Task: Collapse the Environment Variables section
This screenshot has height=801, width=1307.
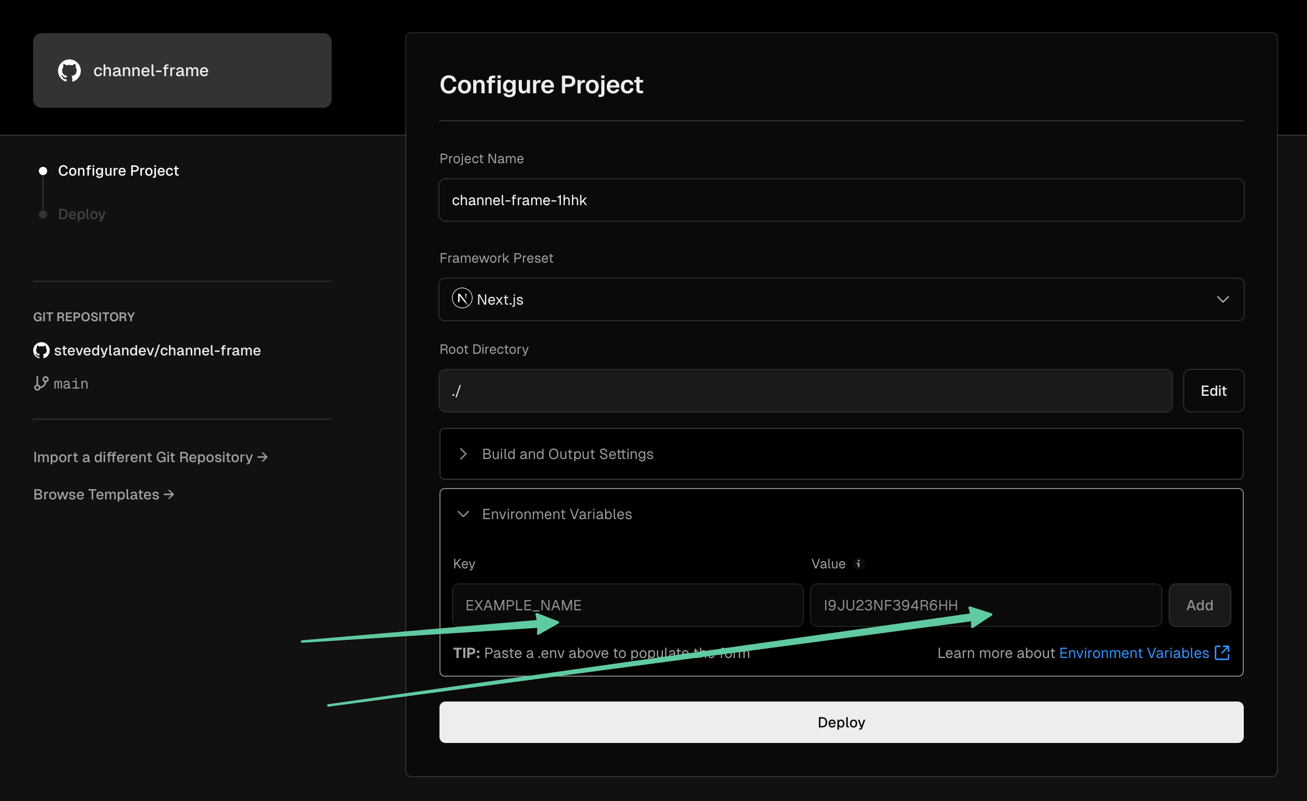Action: [x=464, y=513]
